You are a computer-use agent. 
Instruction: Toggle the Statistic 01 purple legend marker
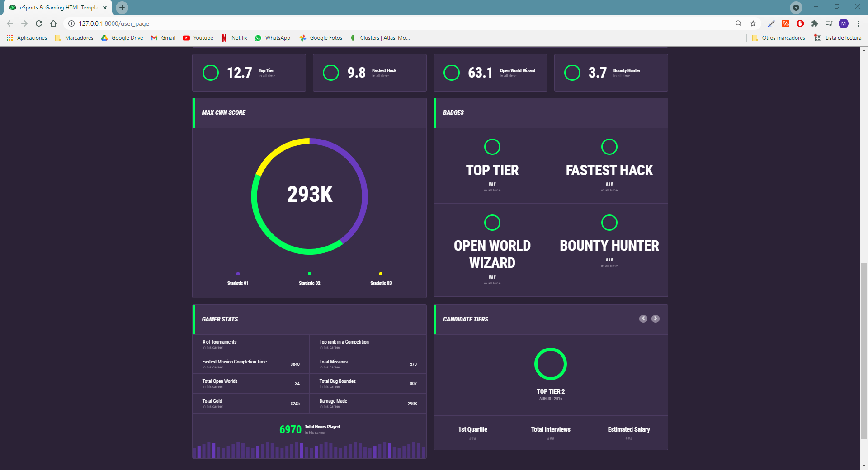pyautogui.click(x=238, y=274)
